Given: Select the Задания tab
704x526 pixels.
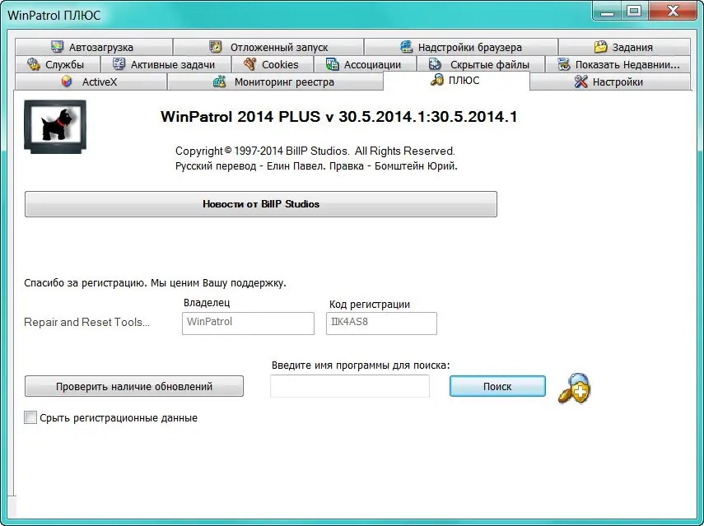Looking at the screenshot, I should (x=624, y=47).
